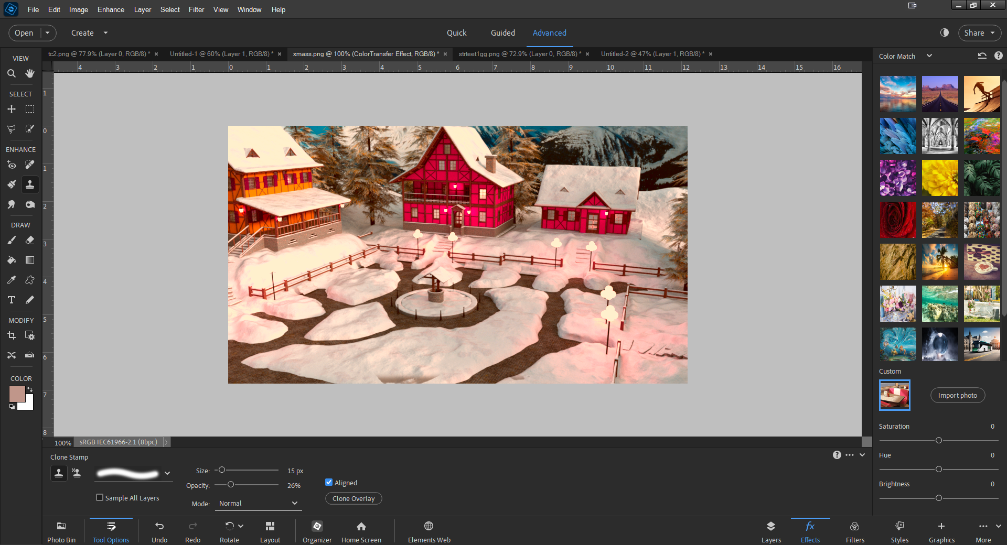
Task: Open the Mode dropdown set to Normal
Action: (258, 503)
